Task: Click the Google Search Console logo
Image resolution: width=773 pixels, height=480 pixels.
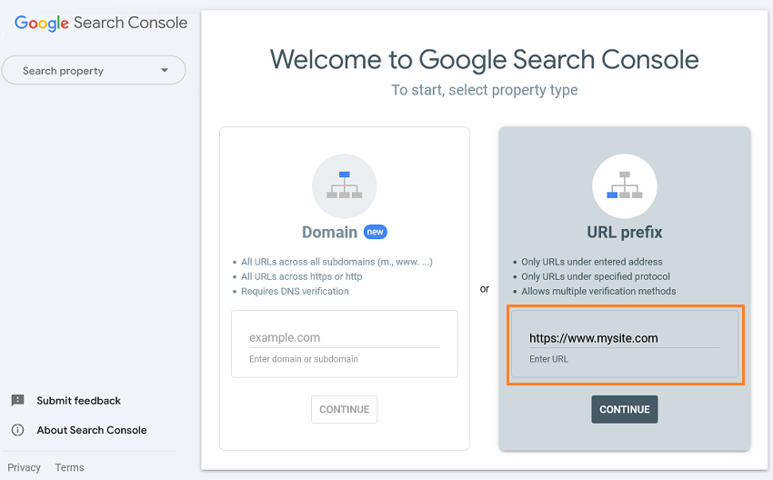Action: point(101,23)
